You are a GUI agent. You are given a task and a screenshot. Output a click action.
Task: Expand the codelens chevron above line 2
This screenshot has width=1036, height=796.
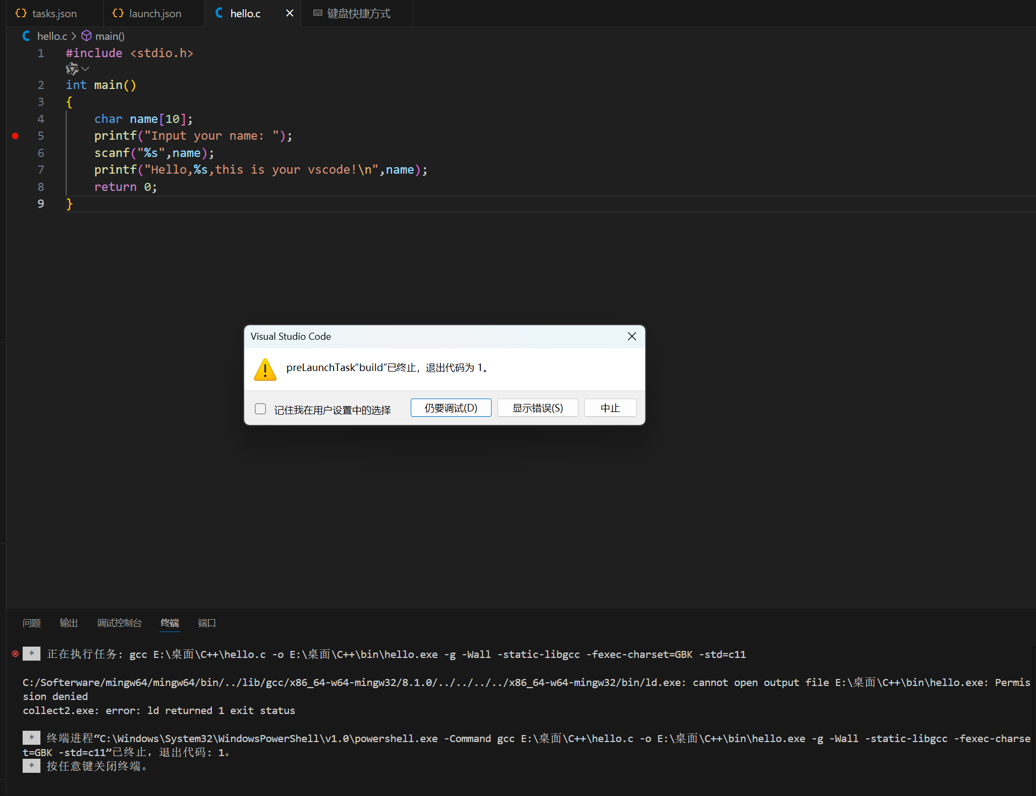[85, 69]
